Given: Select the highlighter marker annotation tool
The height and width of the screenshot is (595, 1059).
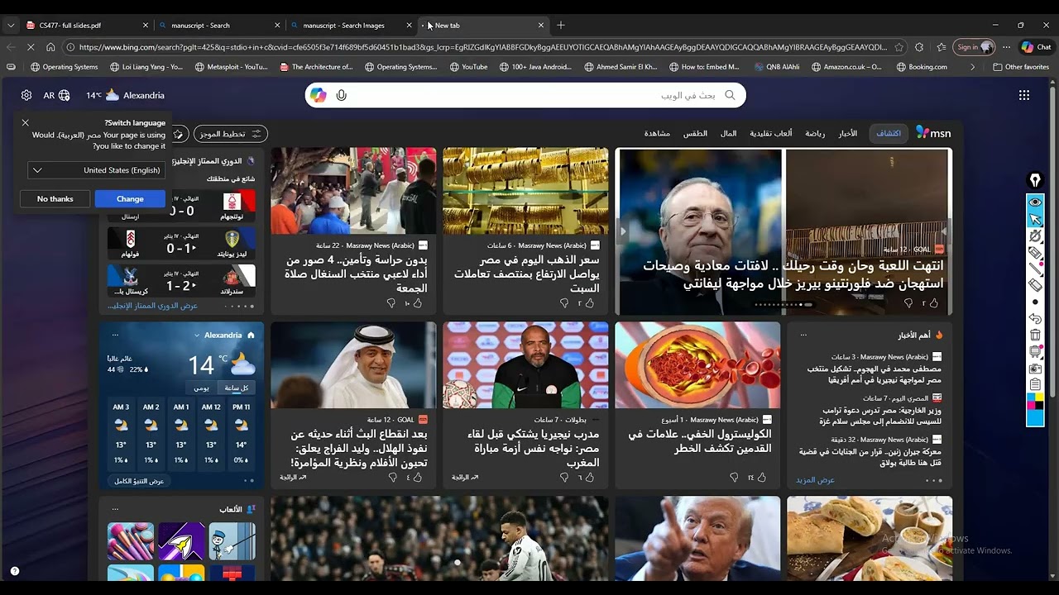Looking at the screenshot, I should (x=1035, y=252).
